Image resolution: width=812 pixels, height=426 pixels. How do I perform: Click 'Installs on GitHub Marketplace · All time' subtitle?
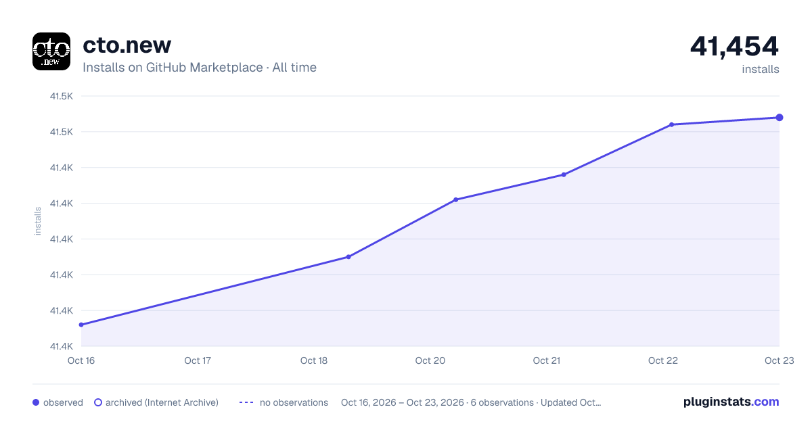(200, 68)
